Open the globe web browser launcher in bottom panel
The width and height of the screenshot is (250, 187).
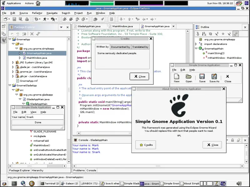click(x=23, y=184)
